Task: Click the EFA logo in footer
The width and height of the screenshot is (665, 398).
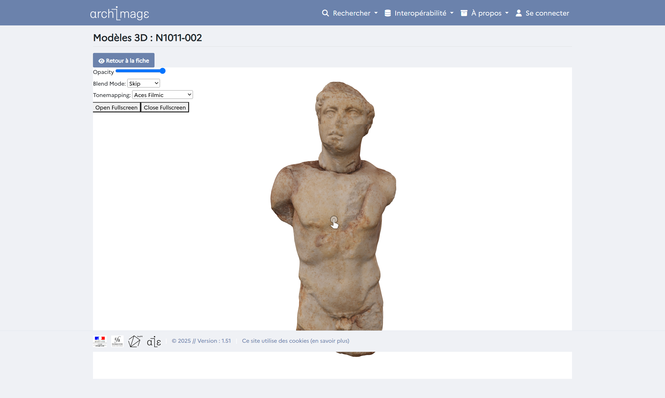Action: [117, 341]
